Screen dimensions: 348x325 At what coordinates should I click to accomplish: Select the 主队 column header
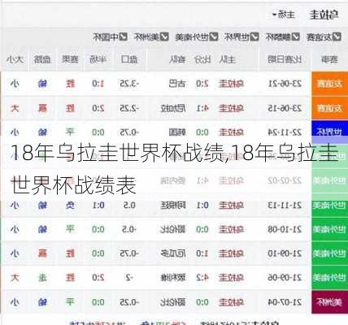pyautogui.click(x=227, y=59)
